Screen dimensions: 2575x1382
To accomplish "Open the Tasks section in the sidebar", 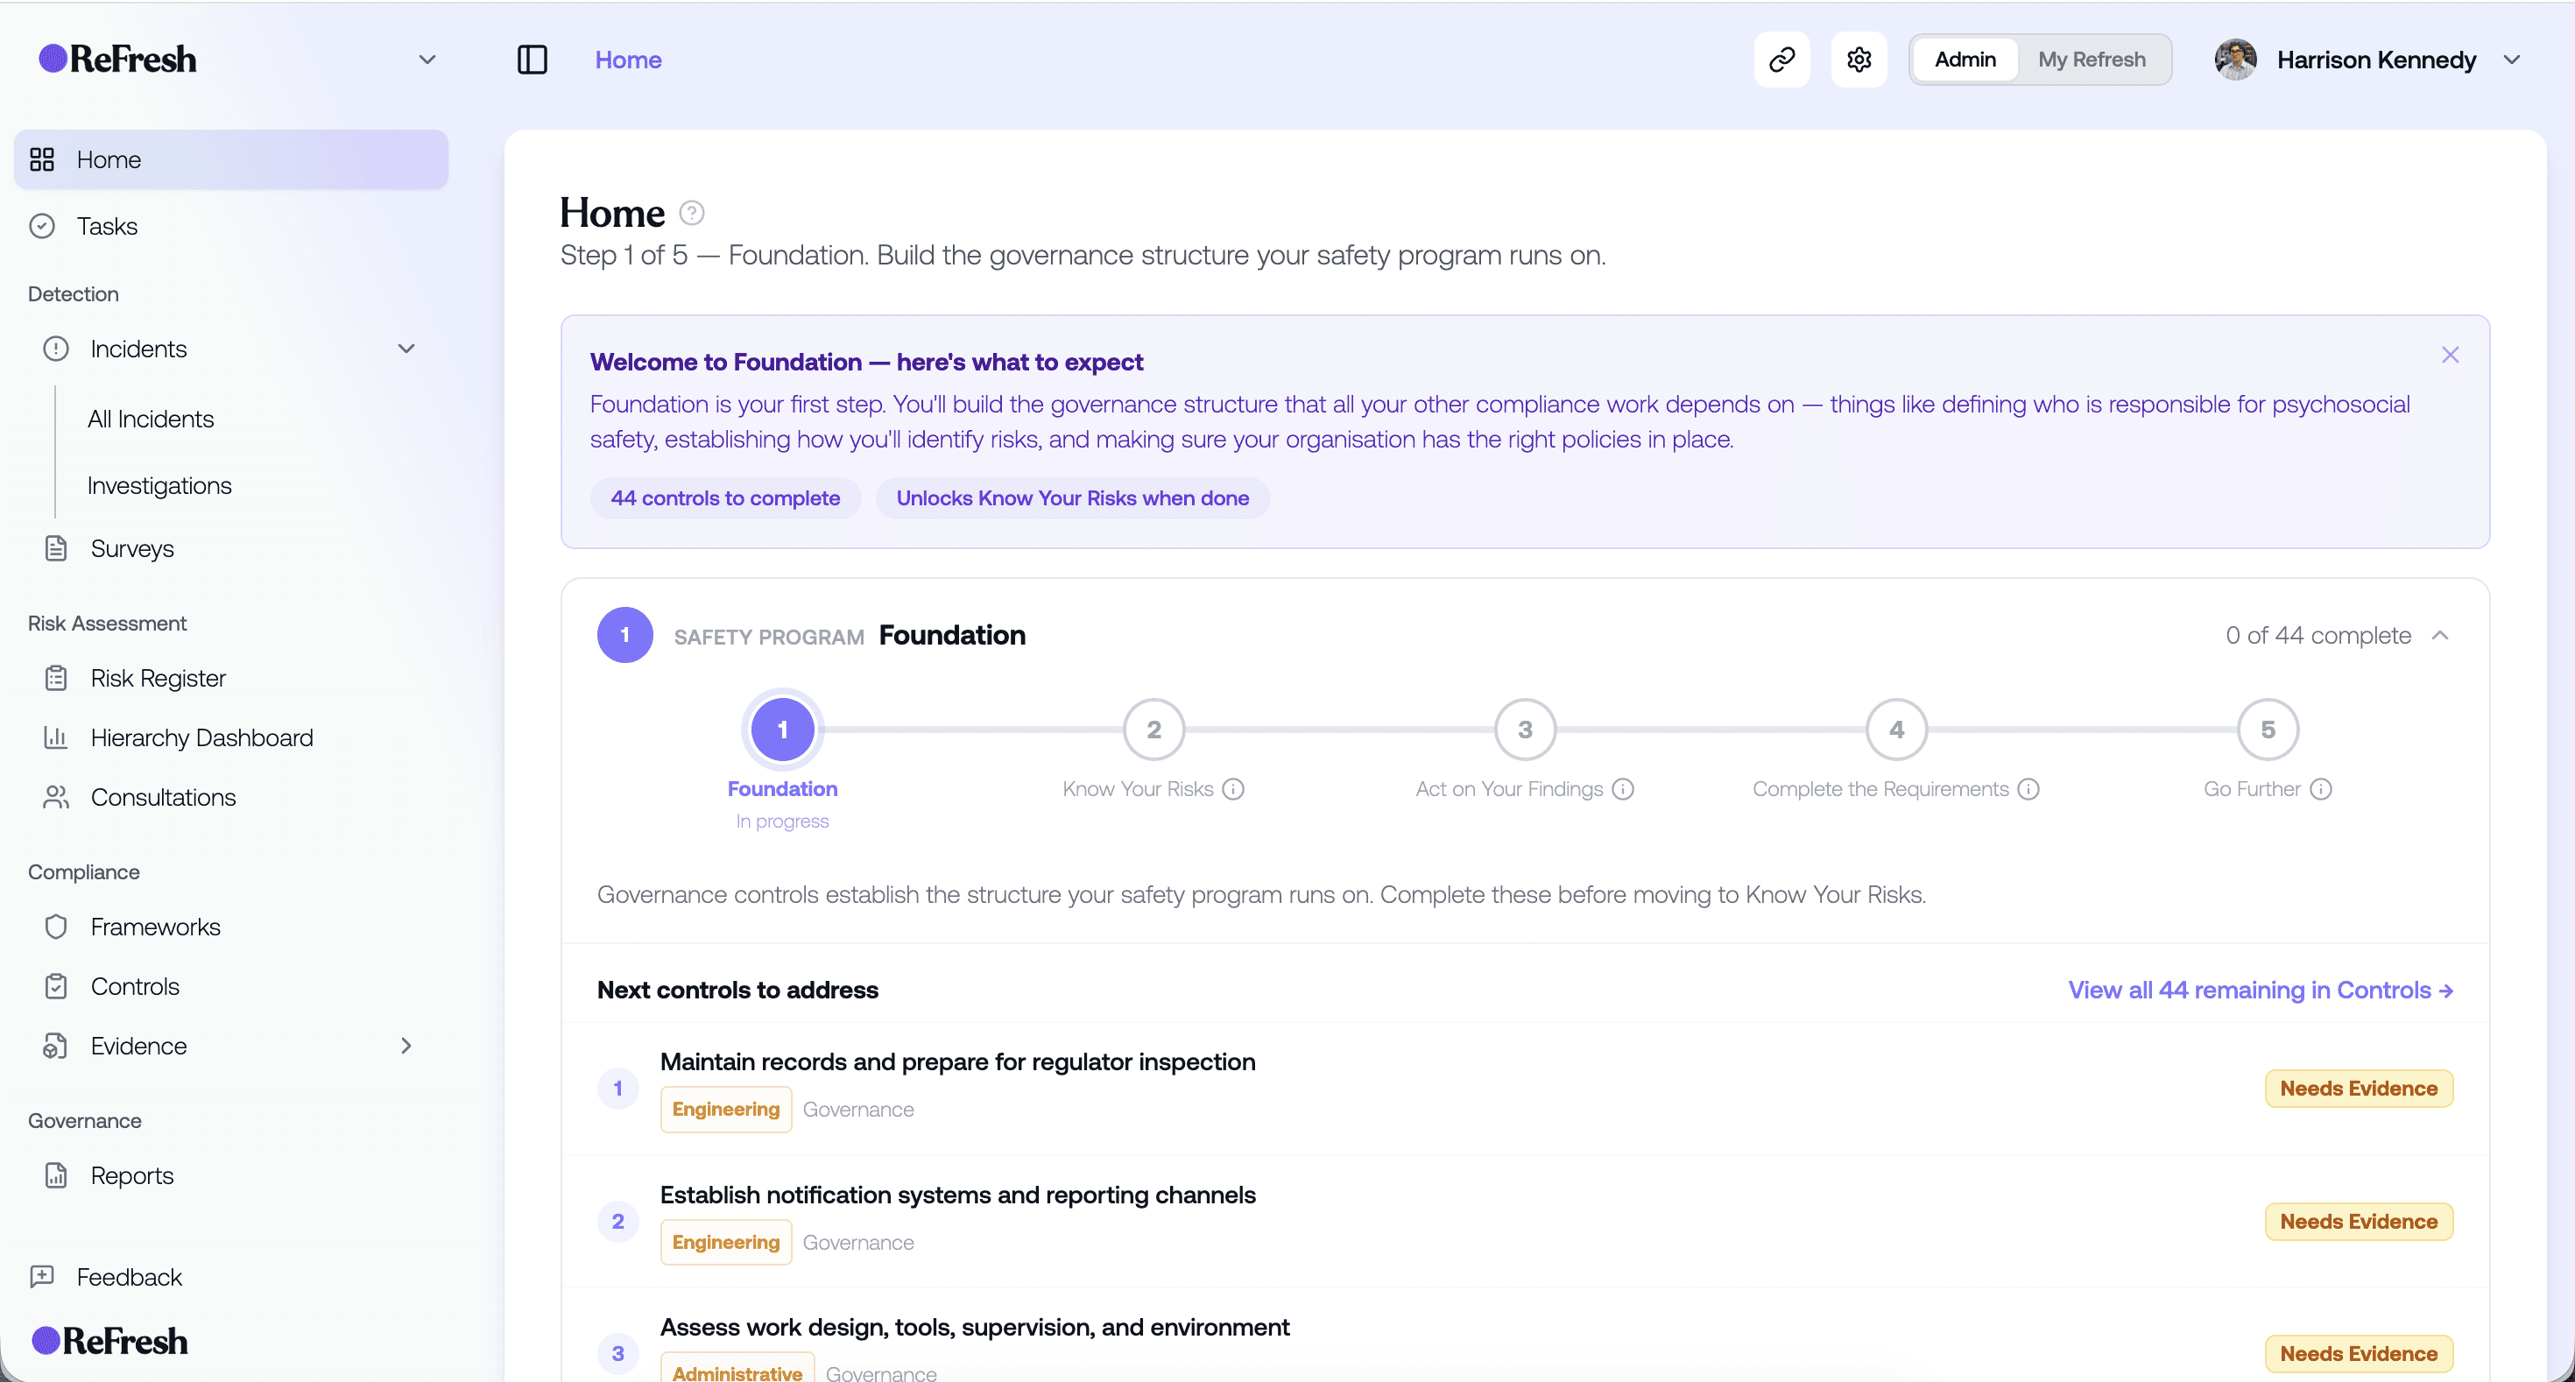I will (107, 226).
